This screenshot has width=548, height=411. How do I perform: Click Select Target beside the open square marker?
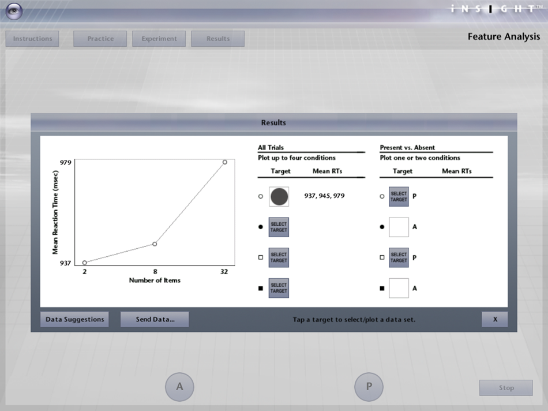tap(279, 257)
